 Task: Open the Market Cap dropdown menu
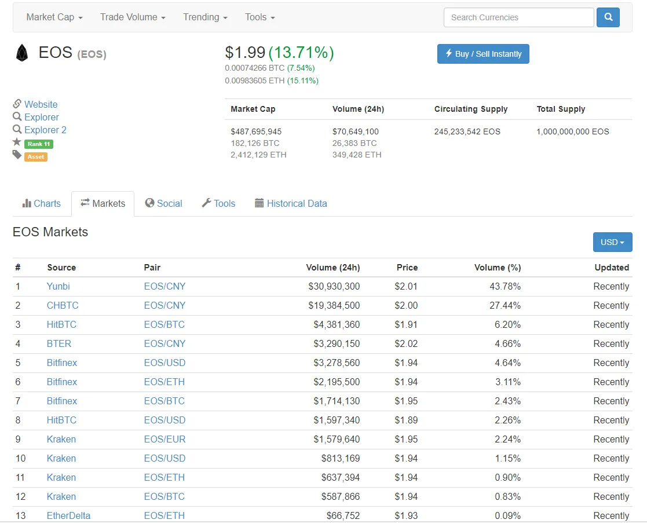tap(54, 17)
